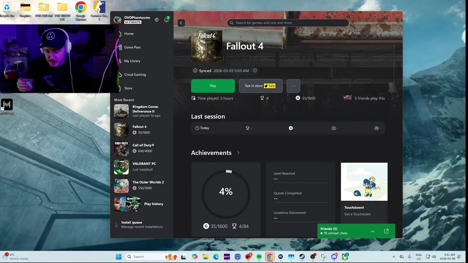Screen dimensions: 468x263
Task: Click the gamerscore G icon in Last session
Action: click(x=291, y=128)
